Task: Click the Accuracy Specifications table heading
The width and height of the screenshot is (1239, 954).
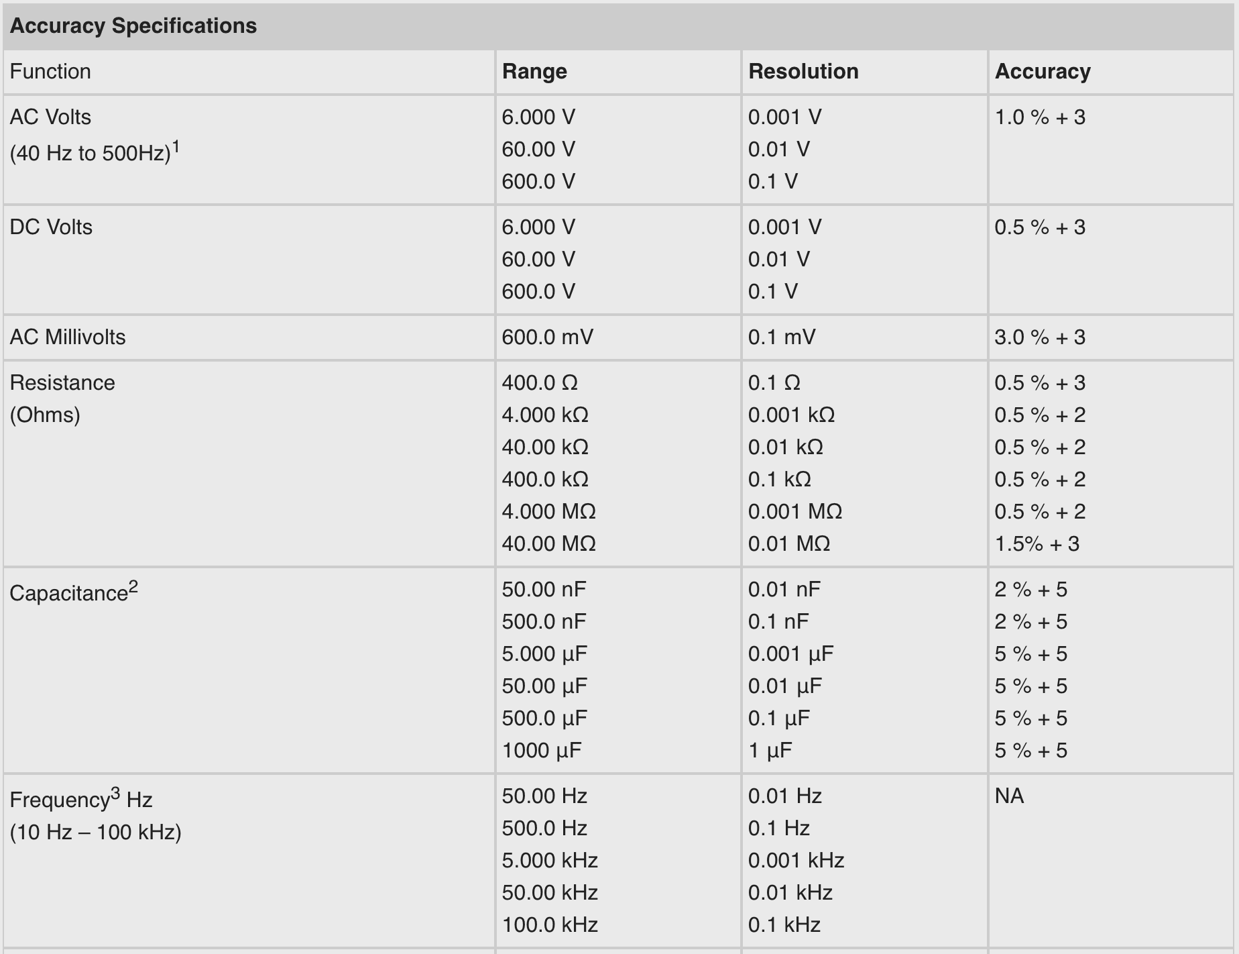Action: [133, 26]
